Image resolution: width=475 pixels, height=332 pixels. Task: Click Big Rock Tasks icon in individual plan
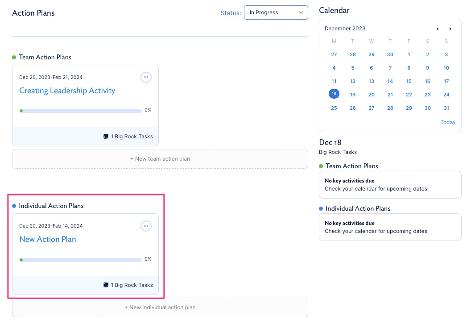pos(106,285)
